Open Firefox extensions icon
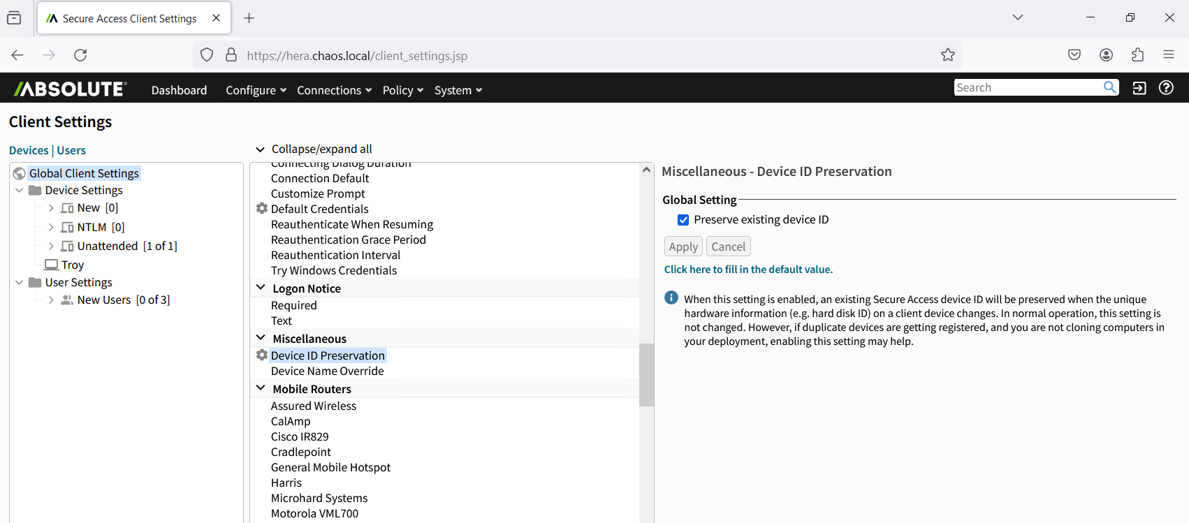1189x523 pixels. [x=1137, y=54]
